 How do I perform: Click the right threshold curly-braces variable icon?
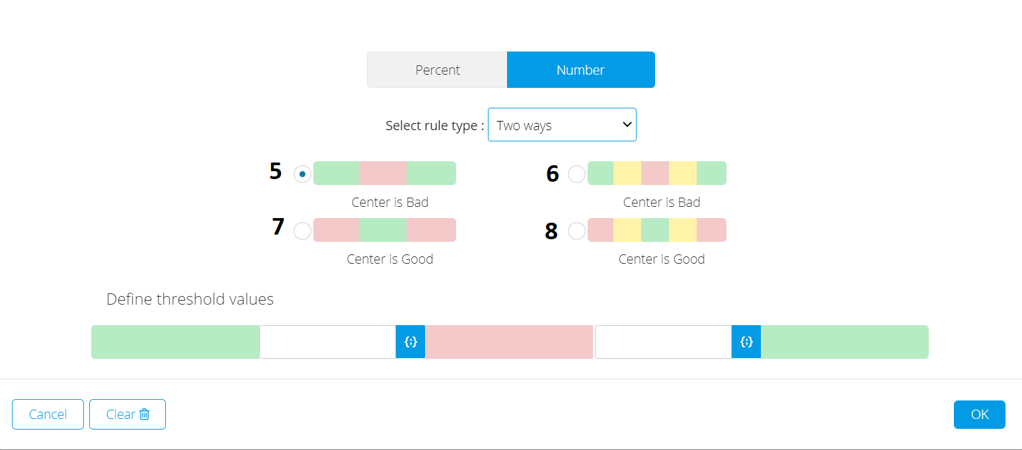(746, 342)
